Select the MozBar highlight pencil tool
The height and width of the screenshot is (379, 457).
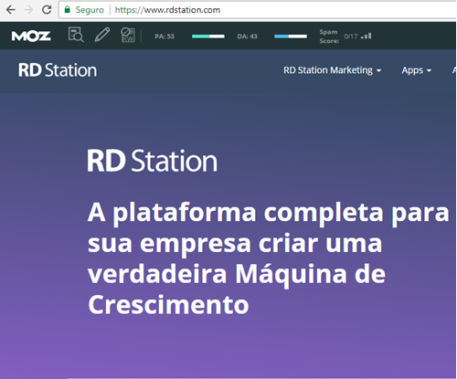102,35
